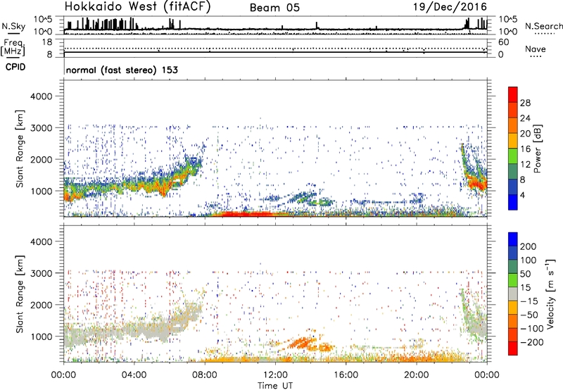Viewport: 563px width, 390px height.
Task: Click the blue top segment of the Velocity colorbar
Action: coord(513,239)
